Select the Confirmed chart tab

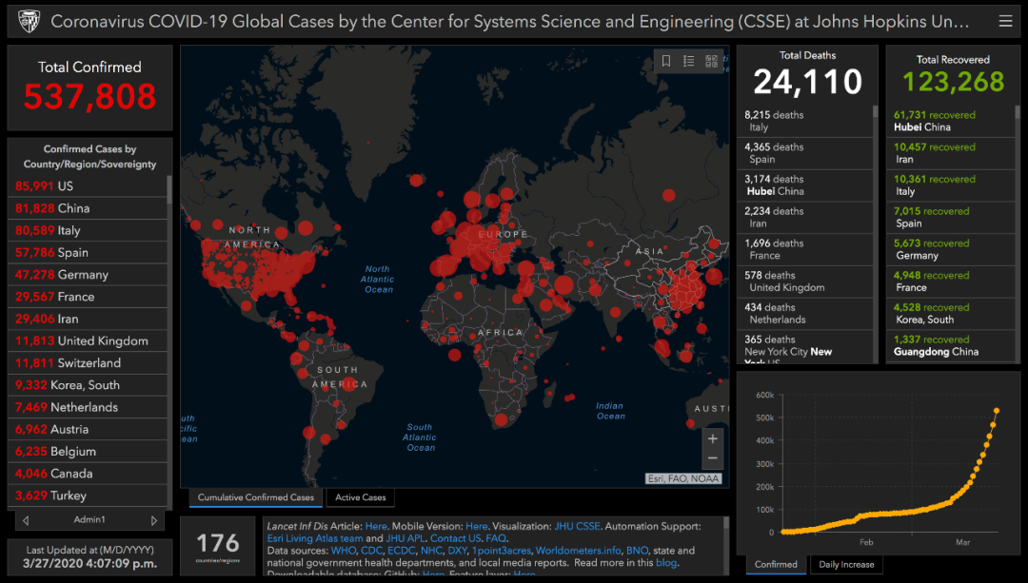tap(776, 564)
